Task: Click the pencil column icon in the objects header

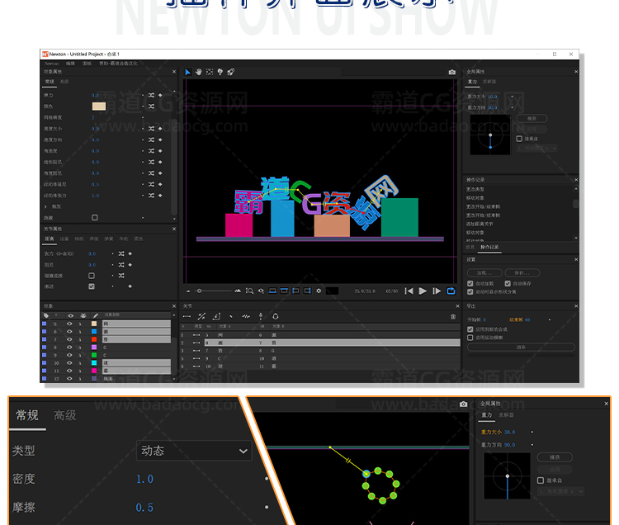Action: 95,315
